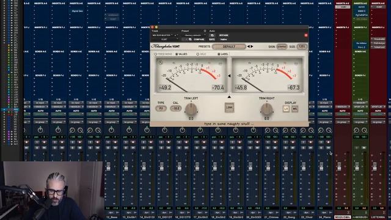Click the -49.2 readout on the left meter
391x220 pixels.
(x=165, y=88)
